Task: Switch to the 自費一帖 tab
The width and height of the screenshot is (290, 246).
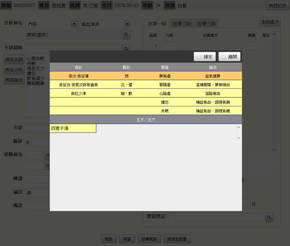Action: pos(157,24)
